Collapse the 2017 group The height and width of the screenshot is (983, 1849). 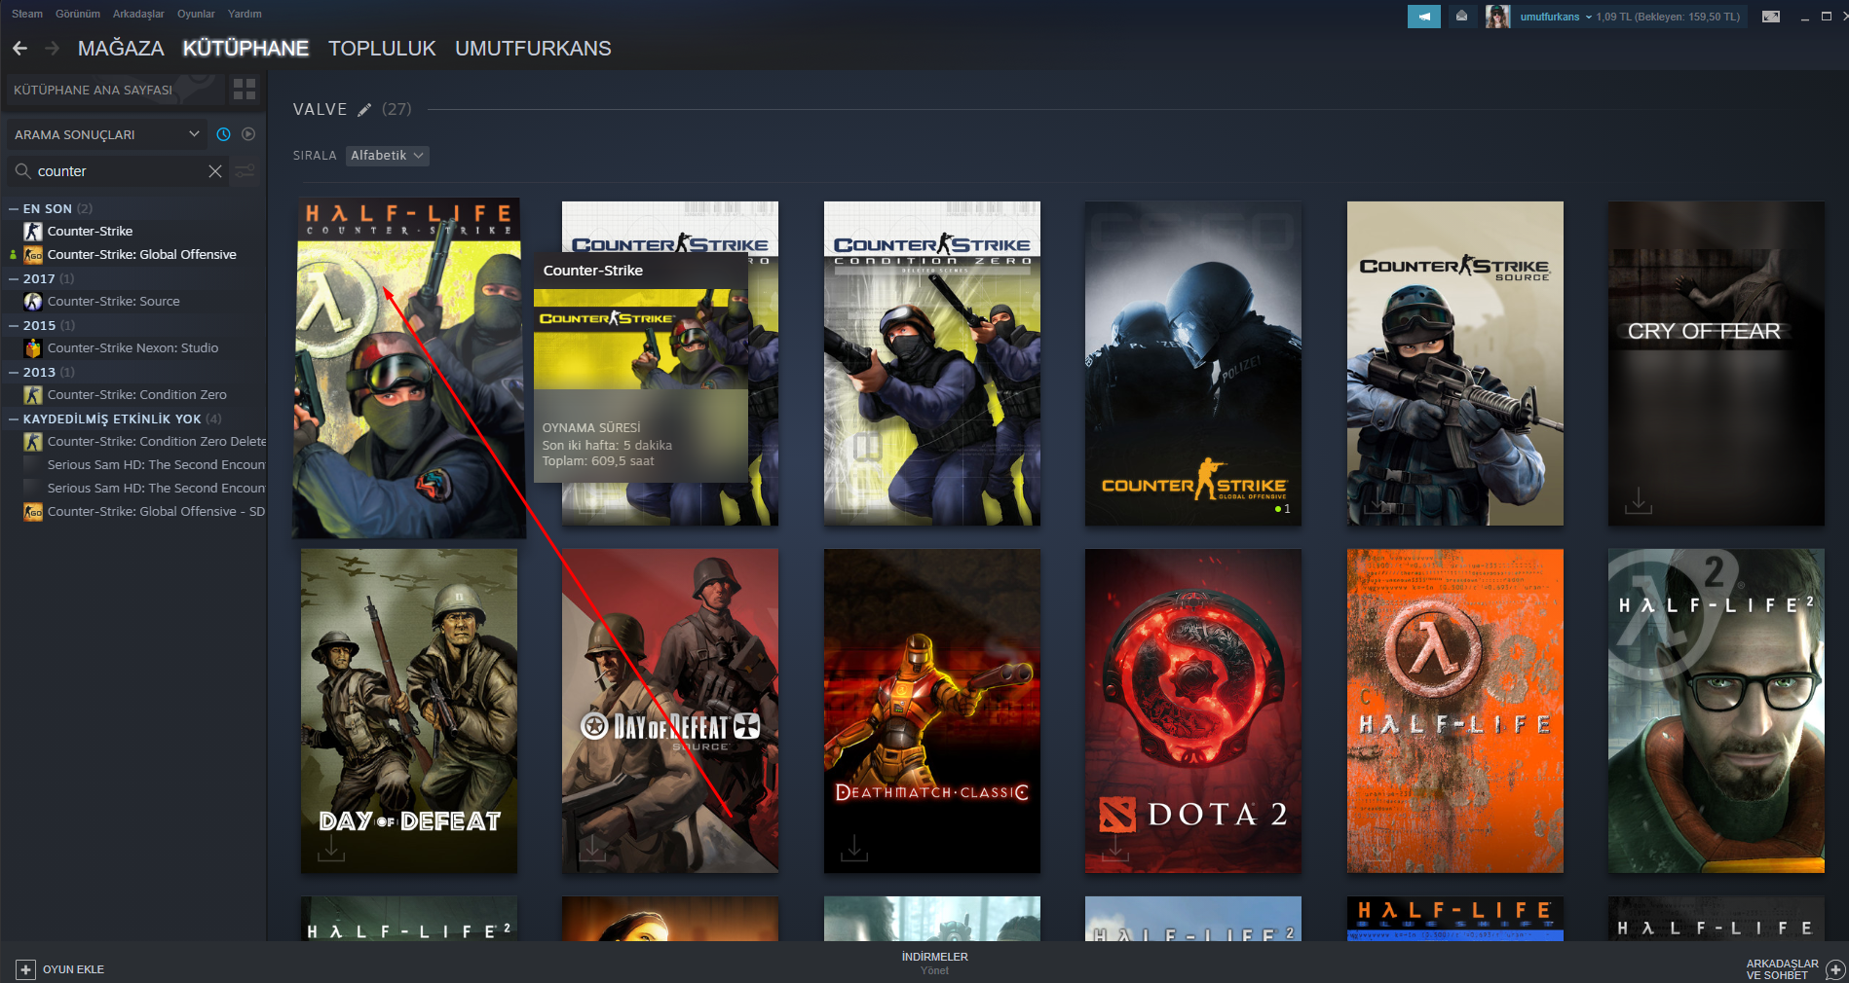(14, 278)
